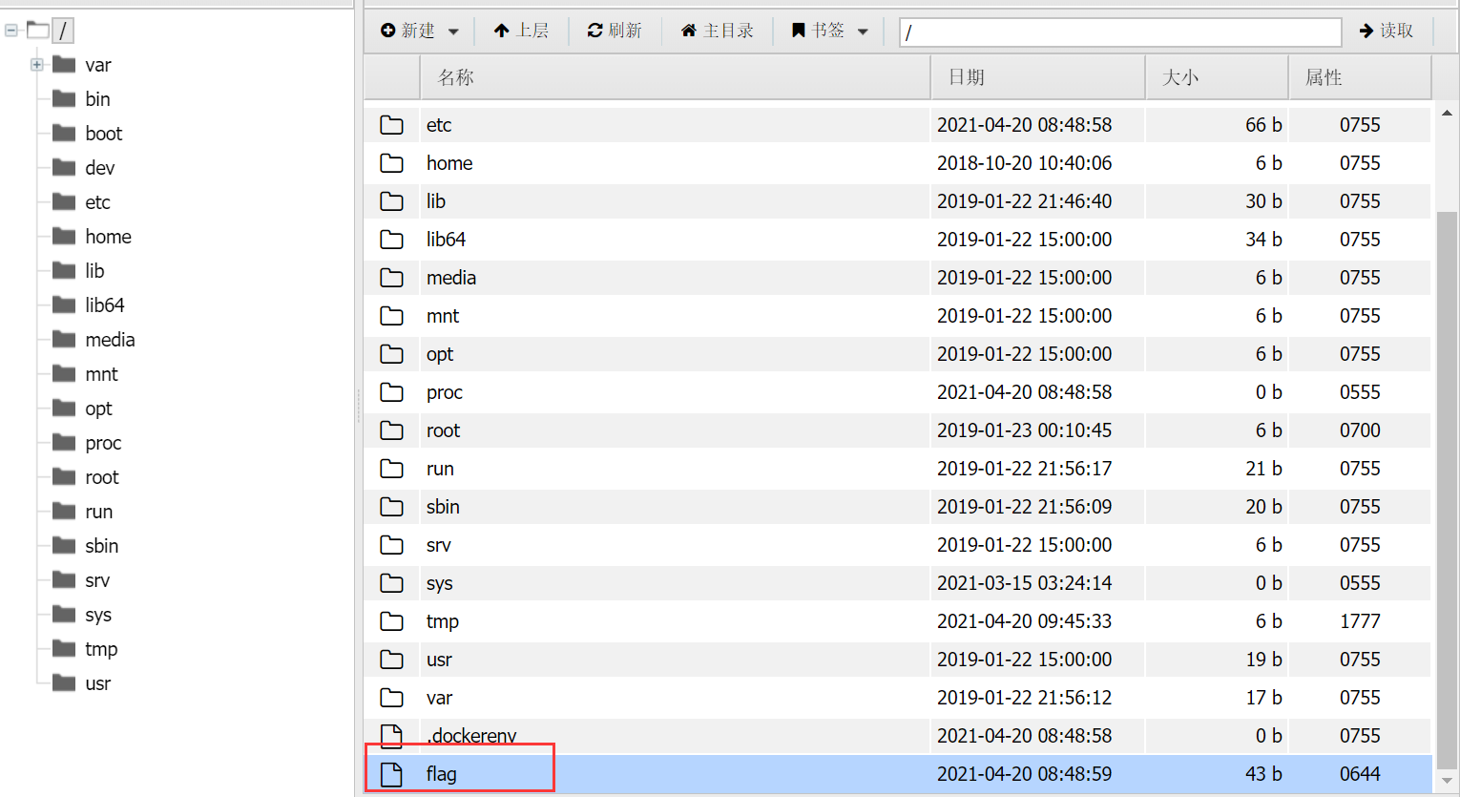Open media in the tree

pyautogui.click(x=110, y=340)
